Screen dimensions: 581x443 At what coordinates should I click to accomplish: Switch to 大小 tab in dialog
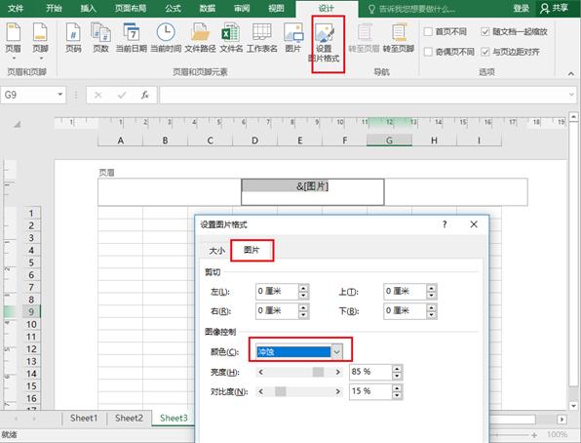[216, 251]
